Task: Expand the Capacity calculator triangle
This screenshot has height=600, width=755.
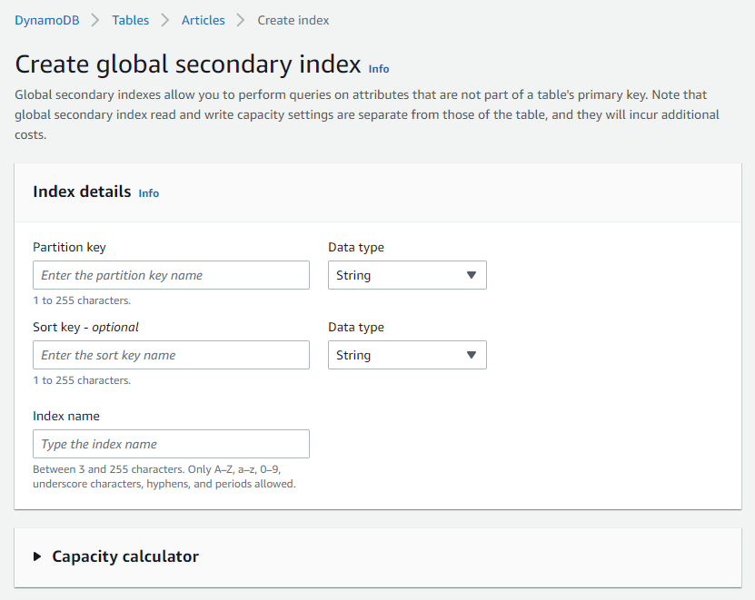Action: coord(37,556)
